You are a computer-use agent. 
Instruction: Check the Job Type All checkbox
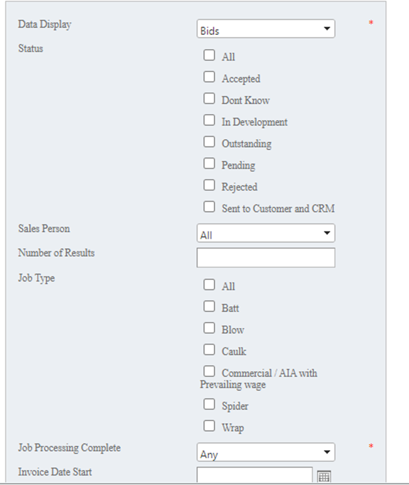click(x=209, y=285)
